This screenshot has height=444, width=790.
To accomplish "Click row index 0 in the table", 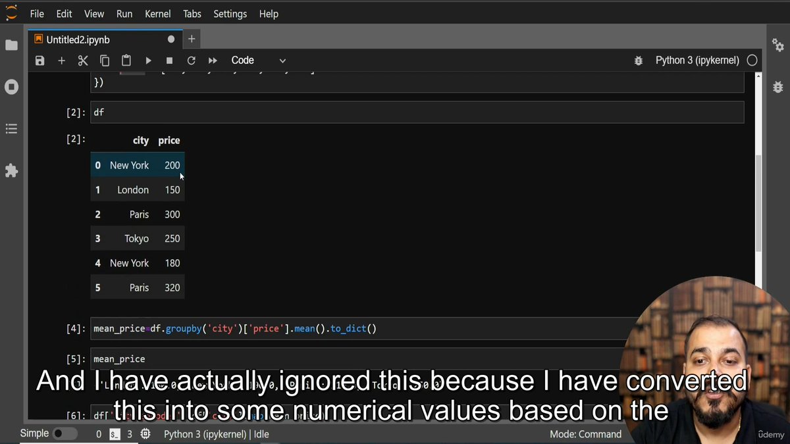I will point(97,166).
